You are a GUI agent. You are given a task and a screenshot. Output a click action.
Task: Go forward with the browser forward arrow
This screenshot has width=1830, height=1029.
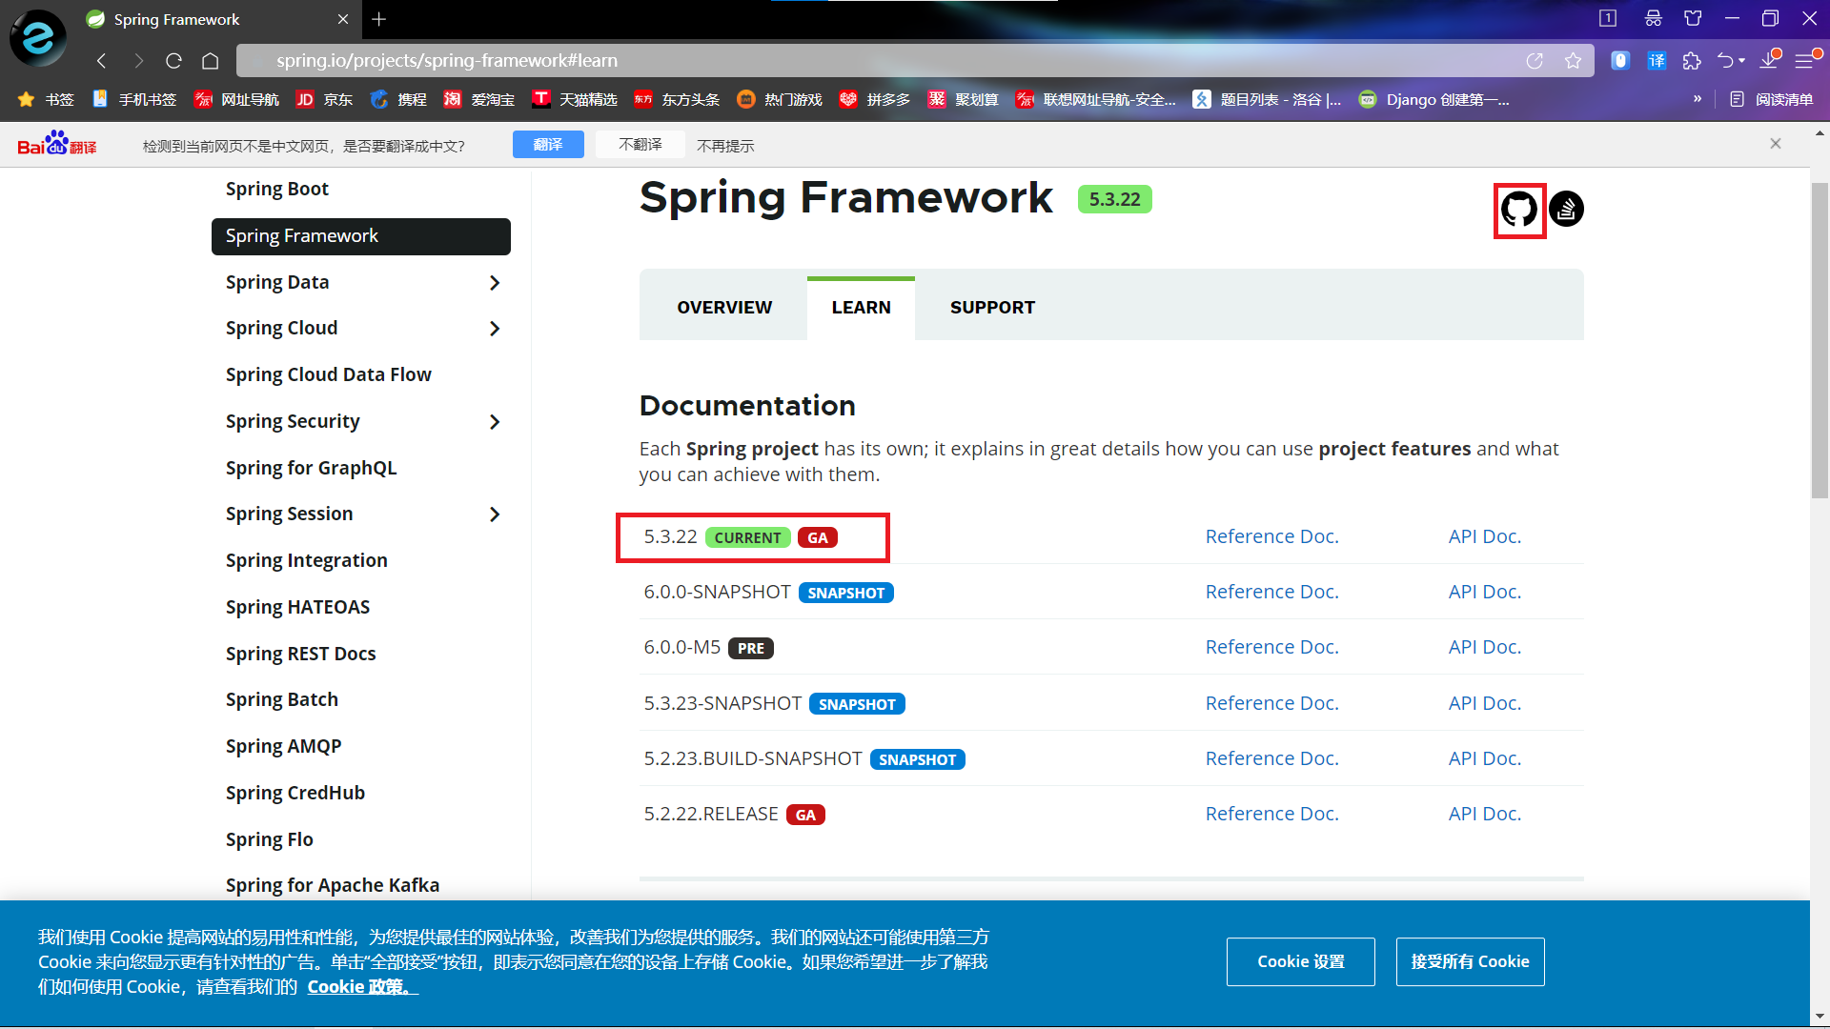point(138,61)
